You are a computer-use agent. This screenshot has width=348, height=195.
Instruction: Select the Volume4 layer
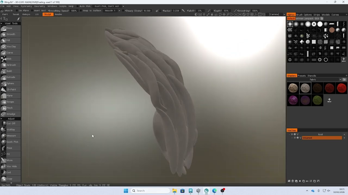click(322, 138)
